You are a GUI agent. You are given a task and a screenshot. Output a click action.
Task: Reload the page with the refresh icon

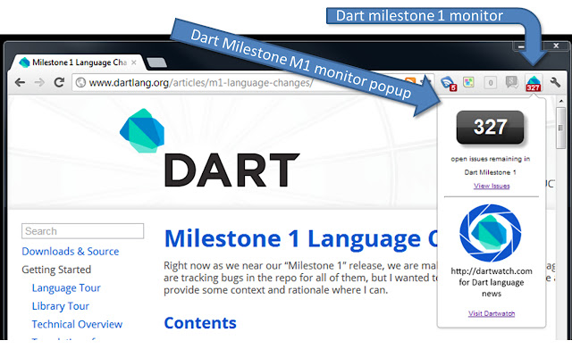pyautogui.click(x=59, y=82)
